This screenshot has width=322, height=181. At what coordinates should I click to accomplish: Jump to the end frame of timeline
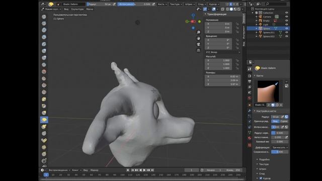[x=152, y=170]
